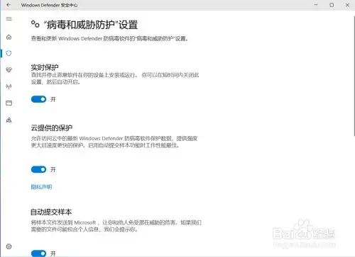Open Device performance & health heart icon
The width and height of the screenshot is (355, 257).
click(9, 69)
